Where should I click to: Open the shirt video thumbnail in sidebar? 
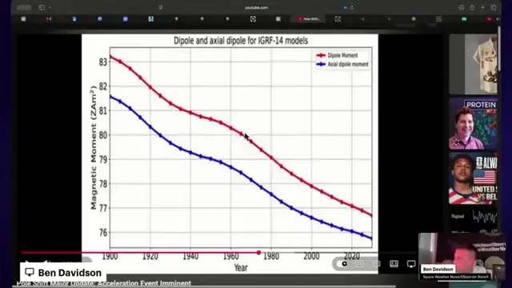pos(473,64)
